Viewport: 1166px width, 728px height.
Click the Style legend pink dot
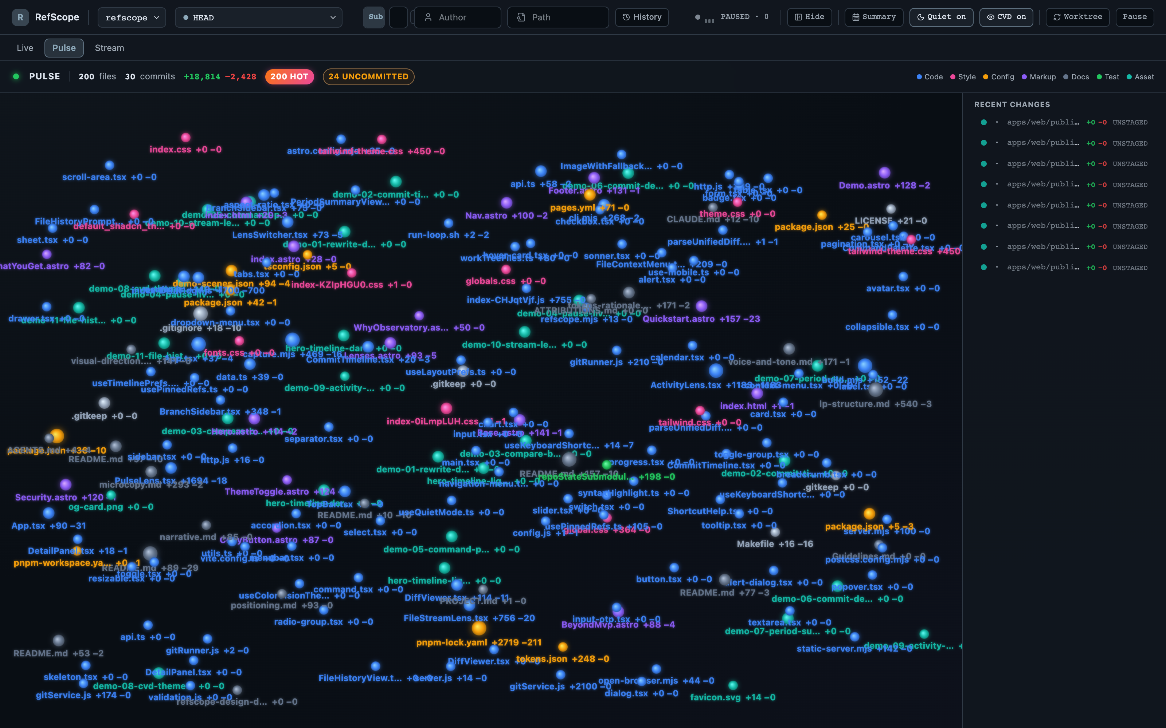(952, 77)
